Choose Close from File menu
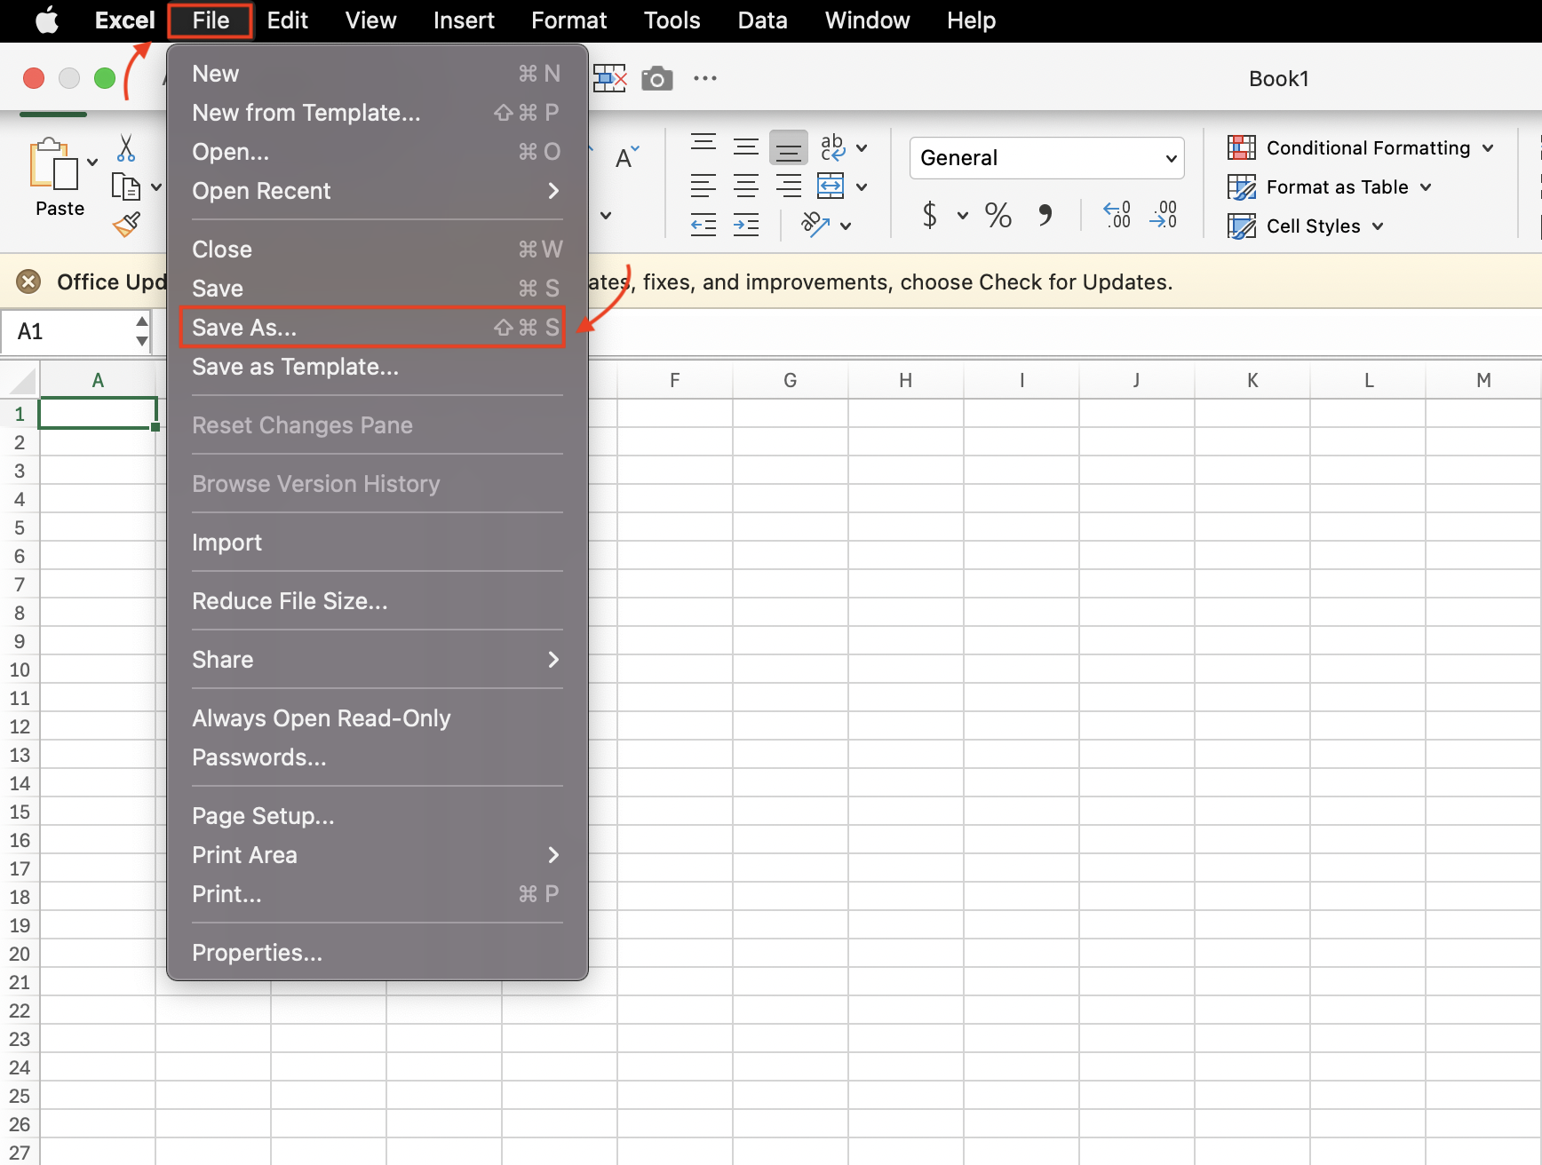The width and height of the screenshot is (1542, 1165). pyautogui.click(x=377, y=250)
